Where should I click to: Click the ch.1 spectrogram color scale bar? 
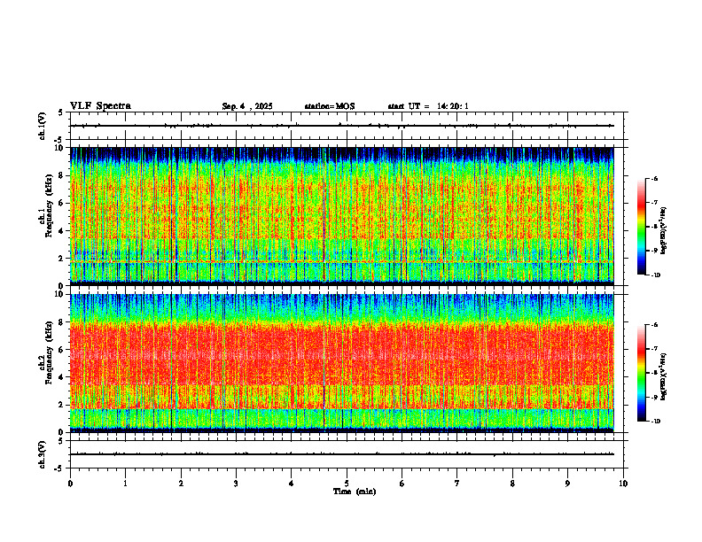pyautogui.click(x=642, y=227)
